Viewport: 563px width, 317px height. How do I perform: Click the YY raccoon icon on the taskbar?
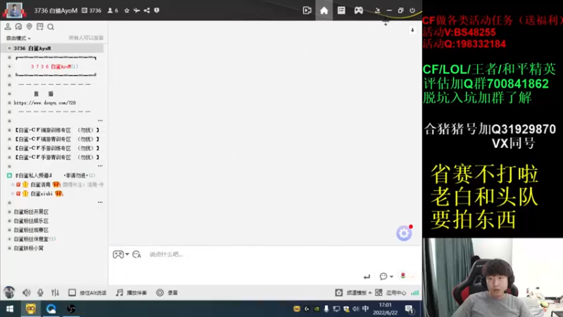(x=30, y=309)
